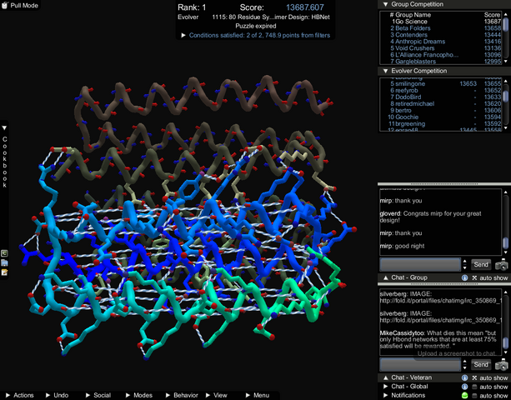Click scroll-down arrow of Evolver Competition list

point(506,128)
